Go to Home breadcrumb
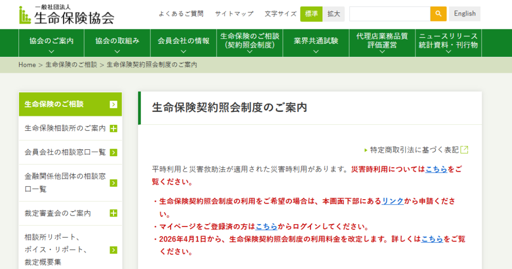Image resolution: width=512 pixels, height=269 pixels. (27, 65)
